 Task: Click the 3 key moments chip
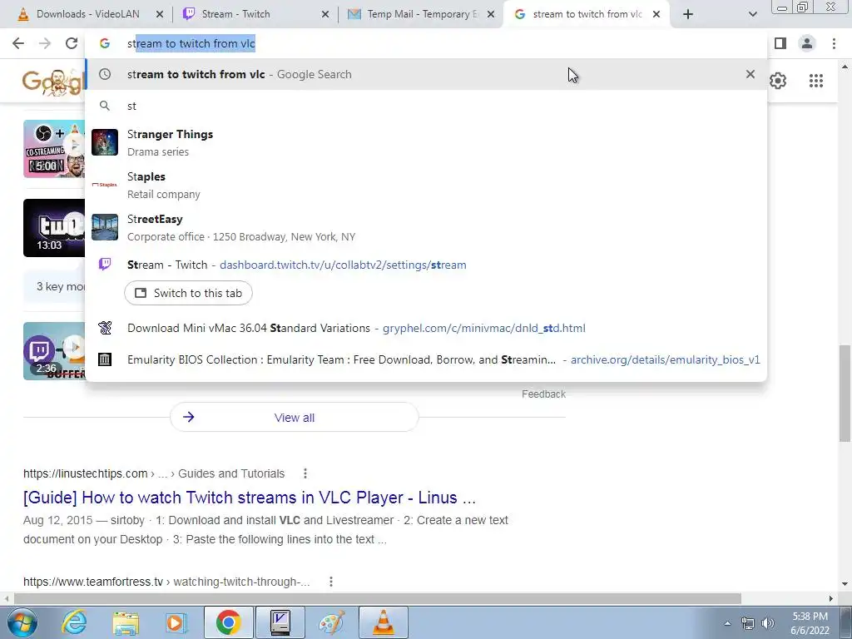click(x=54, y=286)
